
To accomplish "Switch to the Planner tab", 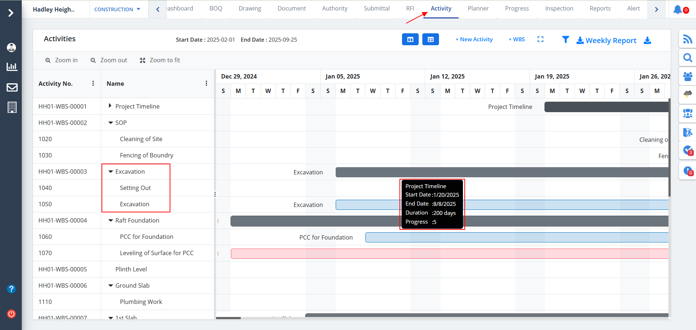I will point(478,8).
